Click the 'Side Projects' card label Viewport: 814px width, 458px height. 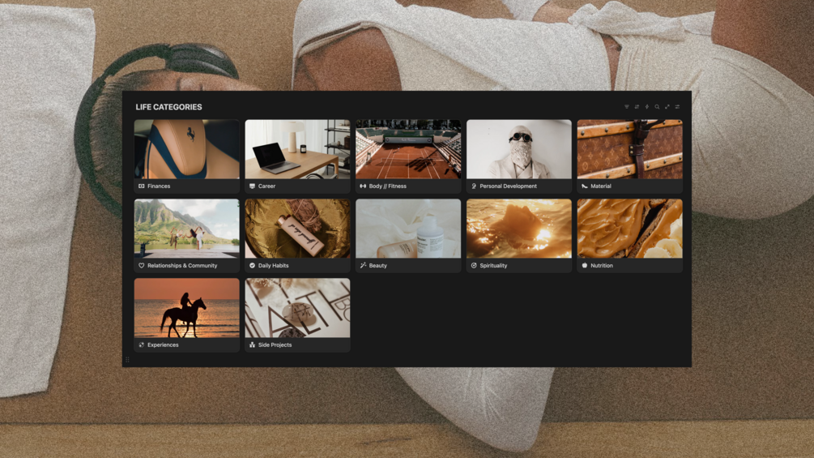click(275, 345)
